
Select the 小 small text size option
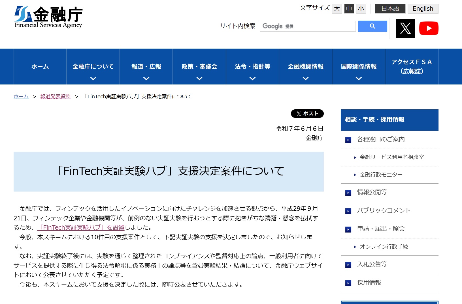tap(361, 8)
